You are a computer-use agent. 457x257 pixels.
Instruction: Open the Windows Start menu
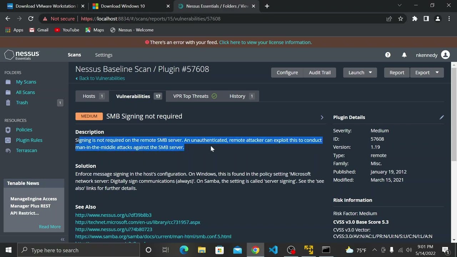[9, 250]
